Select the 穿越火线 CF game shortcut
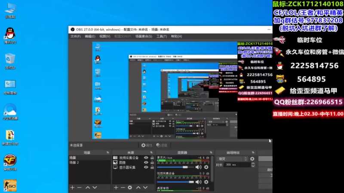Image resolution: width=344 pixels, height=193 pixels. point(10,163)
